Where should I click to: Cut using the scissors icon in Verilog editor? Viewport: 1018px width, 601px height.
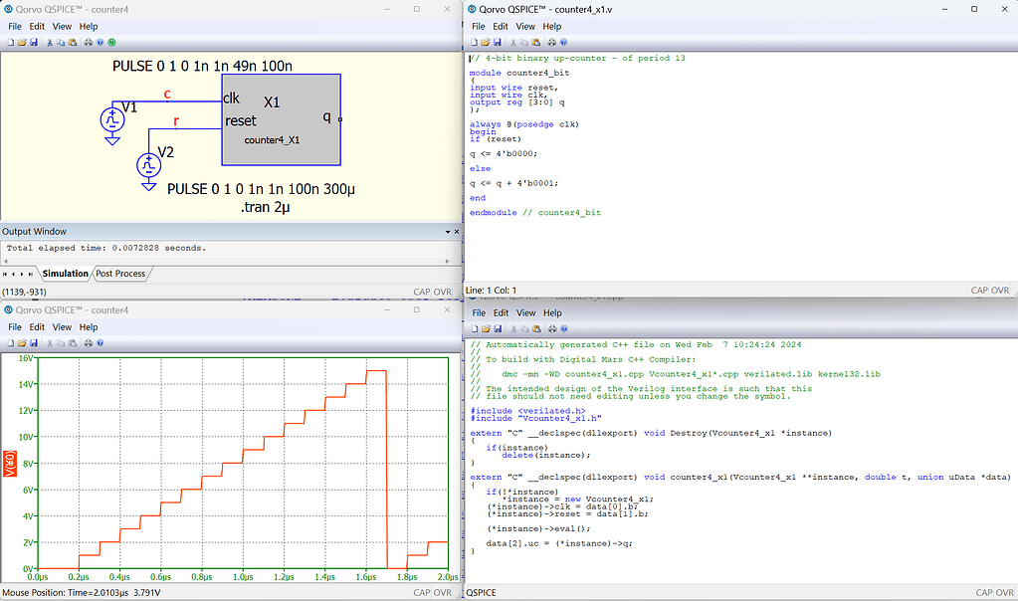pyautogui.click(x=512, y=42)
